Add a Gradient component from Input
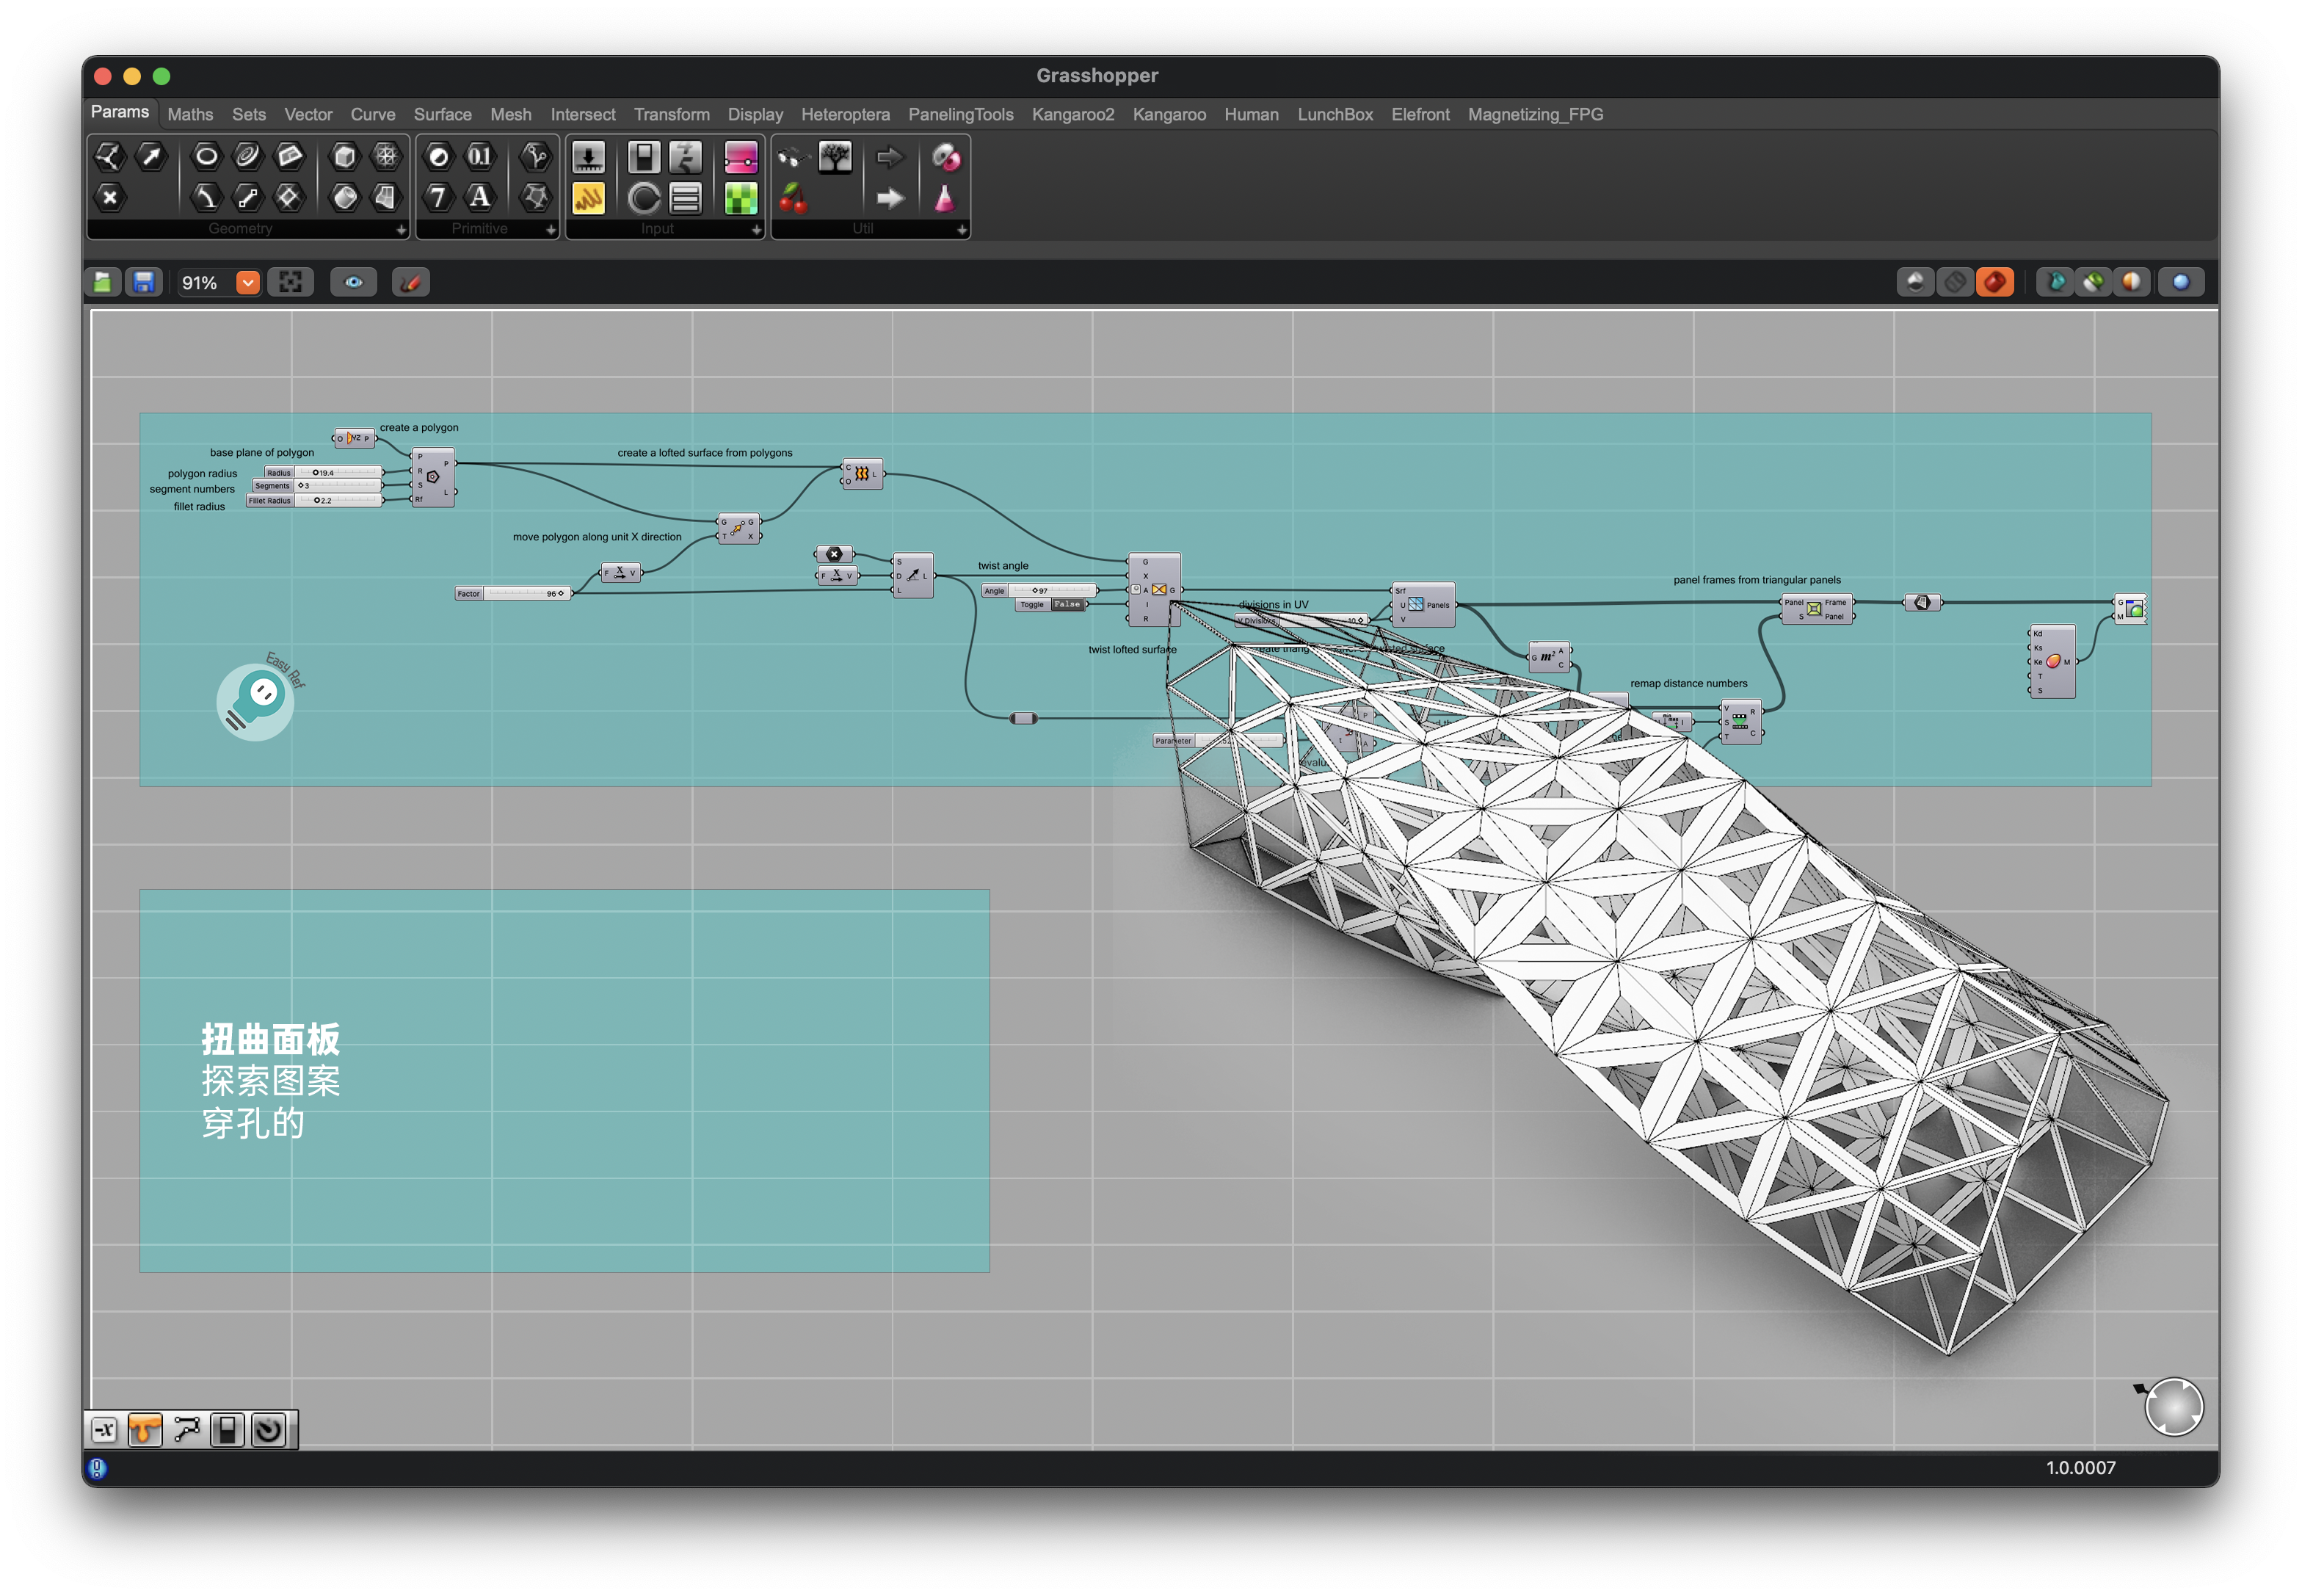2302x1596 pixels. click(741, 157)
